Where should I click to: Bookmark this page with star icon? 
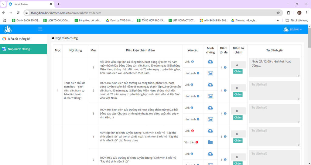pyautogui.click(x=278, y=13)
